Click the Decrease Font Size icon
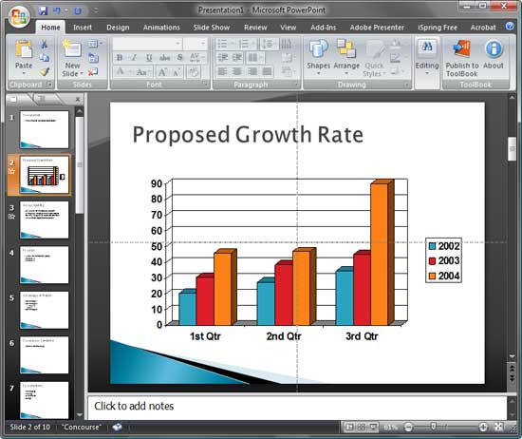The width and height of the screenshot is (522, 439). [176, 71]
